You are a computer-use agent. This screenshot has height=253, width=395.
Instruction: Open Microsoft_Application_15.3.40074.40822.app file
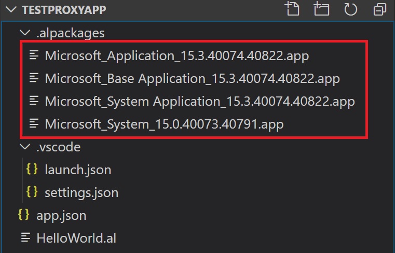tap(176, 55)
